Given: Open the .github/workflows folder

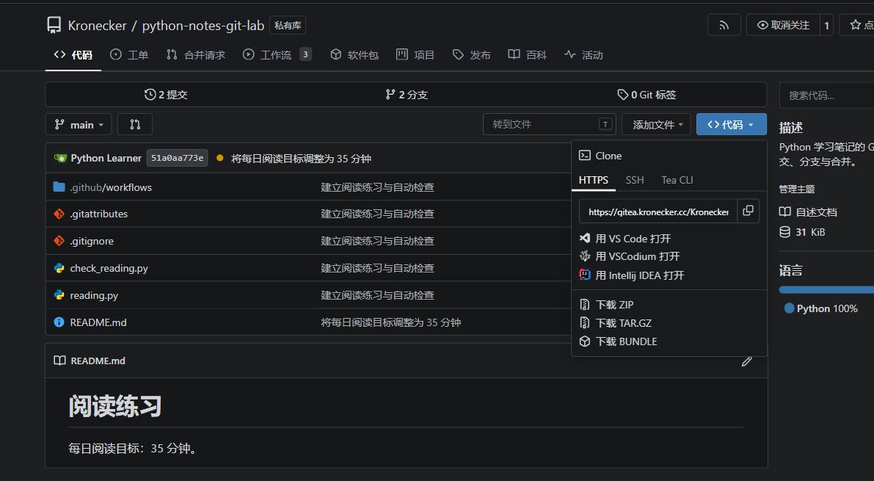Looking at the screenshot, I should click(111, 187).
